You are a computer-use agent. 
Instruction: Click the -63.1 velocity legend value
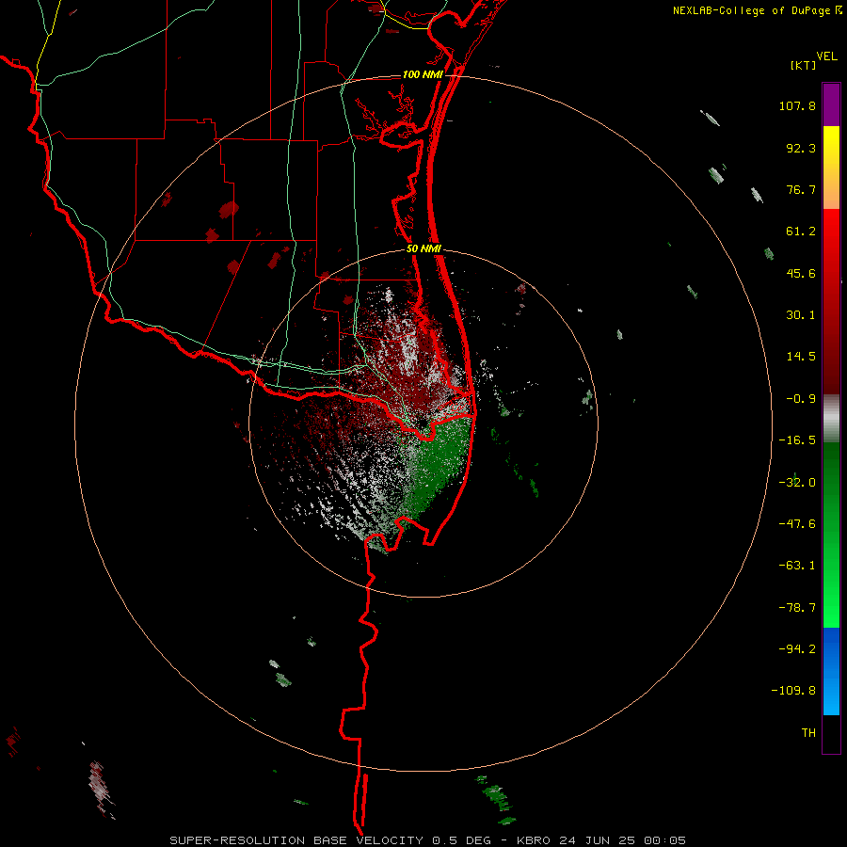(797, 566)
